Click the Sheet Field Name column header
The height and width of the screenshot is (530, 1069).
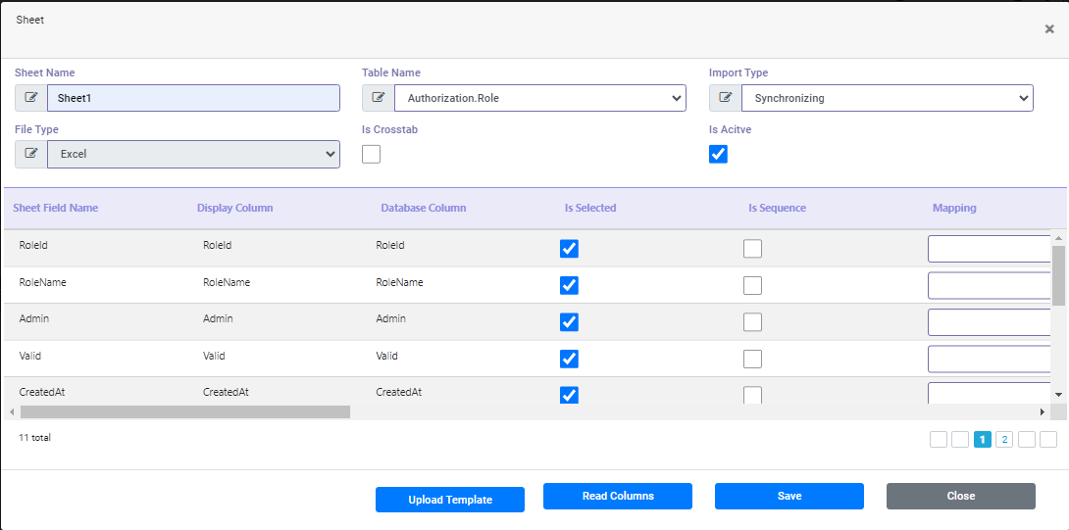[56, 208]
